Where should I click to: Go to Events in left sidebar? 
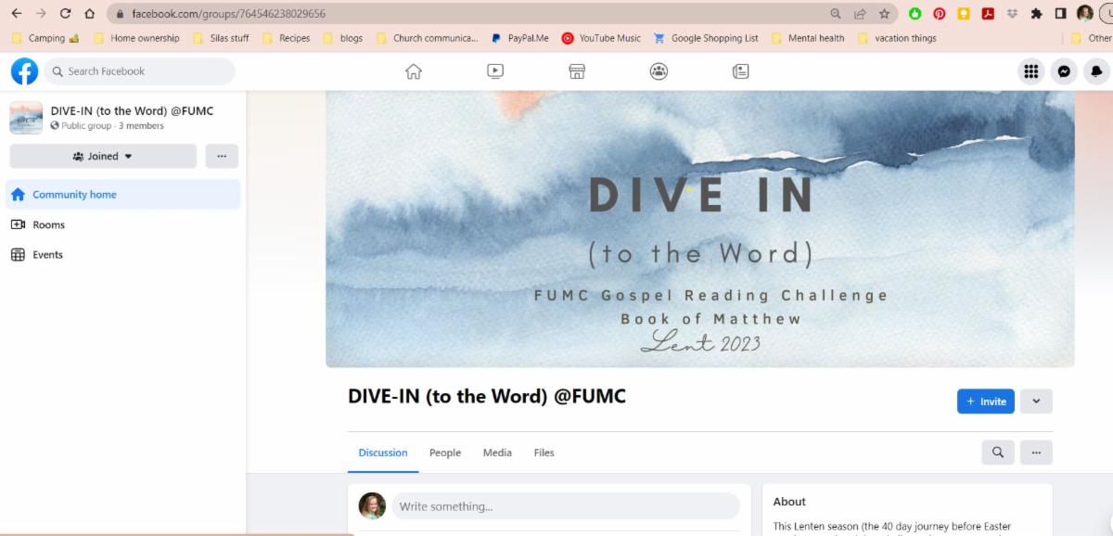coord(47,255)
